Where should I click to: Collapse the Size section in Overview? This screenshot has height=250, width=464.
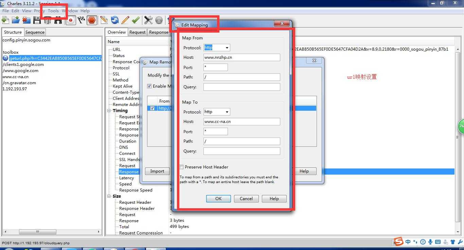[x=109, y=196]
